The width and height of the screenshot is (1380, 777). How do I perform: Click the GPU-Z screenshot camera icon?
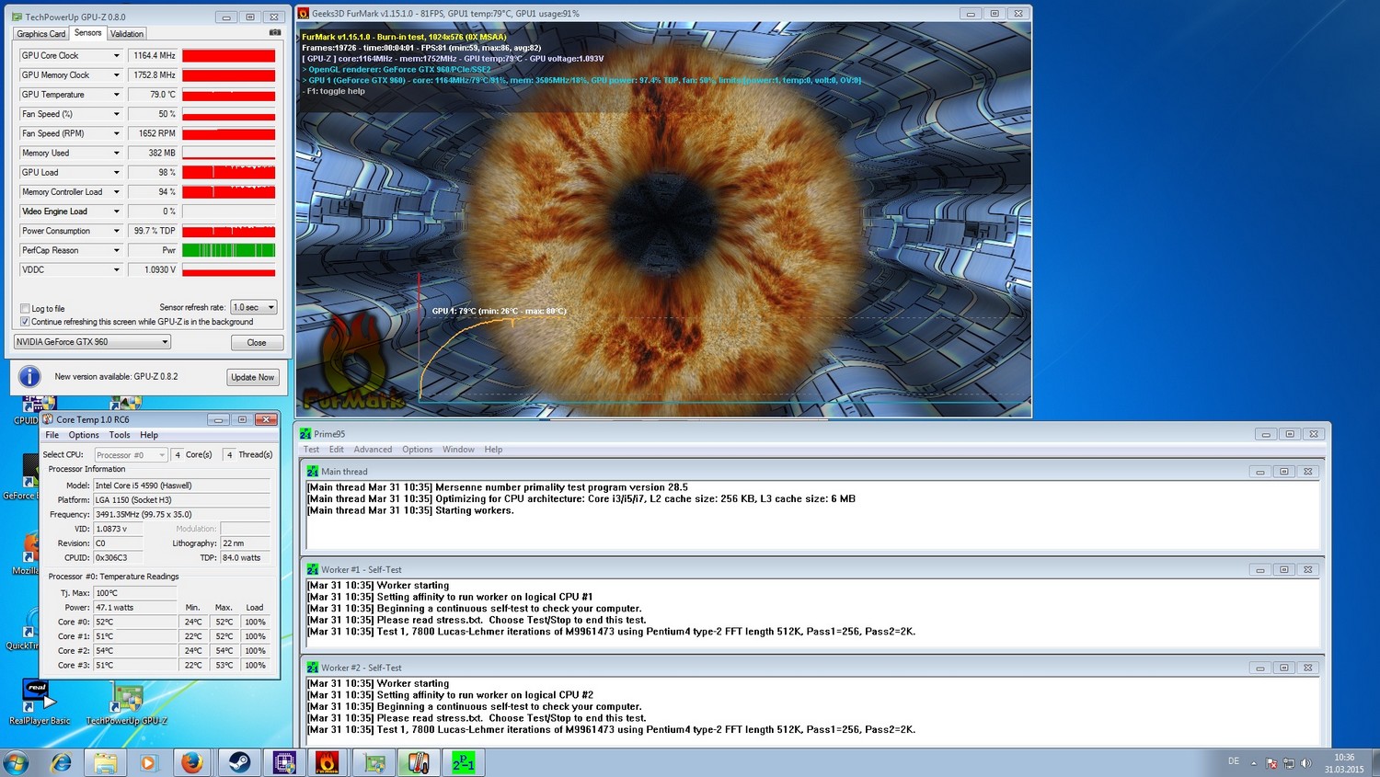point(275,32)
